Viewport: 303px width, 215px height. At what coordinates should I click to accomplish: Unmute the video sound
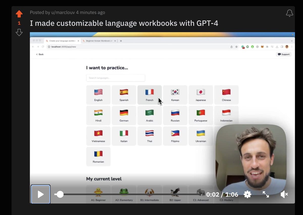(x=284, y=194)
